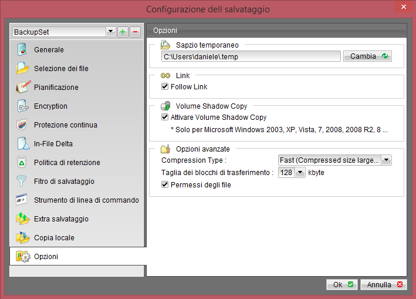Select Extra salvataggio in sidebar
Screen dimensions: 416x299
point(77,219)
